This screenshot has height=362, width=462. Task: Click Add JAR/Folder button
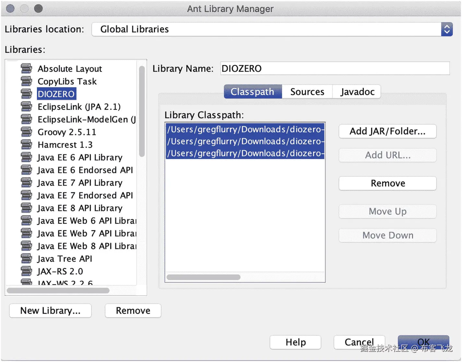click(387, 131)
